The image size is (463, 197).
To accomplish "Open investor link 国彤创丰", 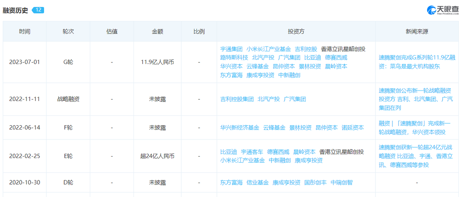I will tap(316, 182).
